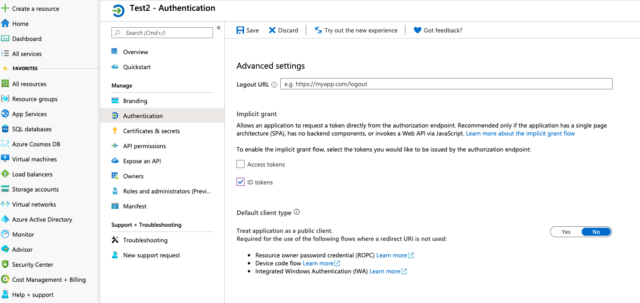Screen dimensions: 640x303
Task: Open API permissions page
Action: click(x=162, y=146)
